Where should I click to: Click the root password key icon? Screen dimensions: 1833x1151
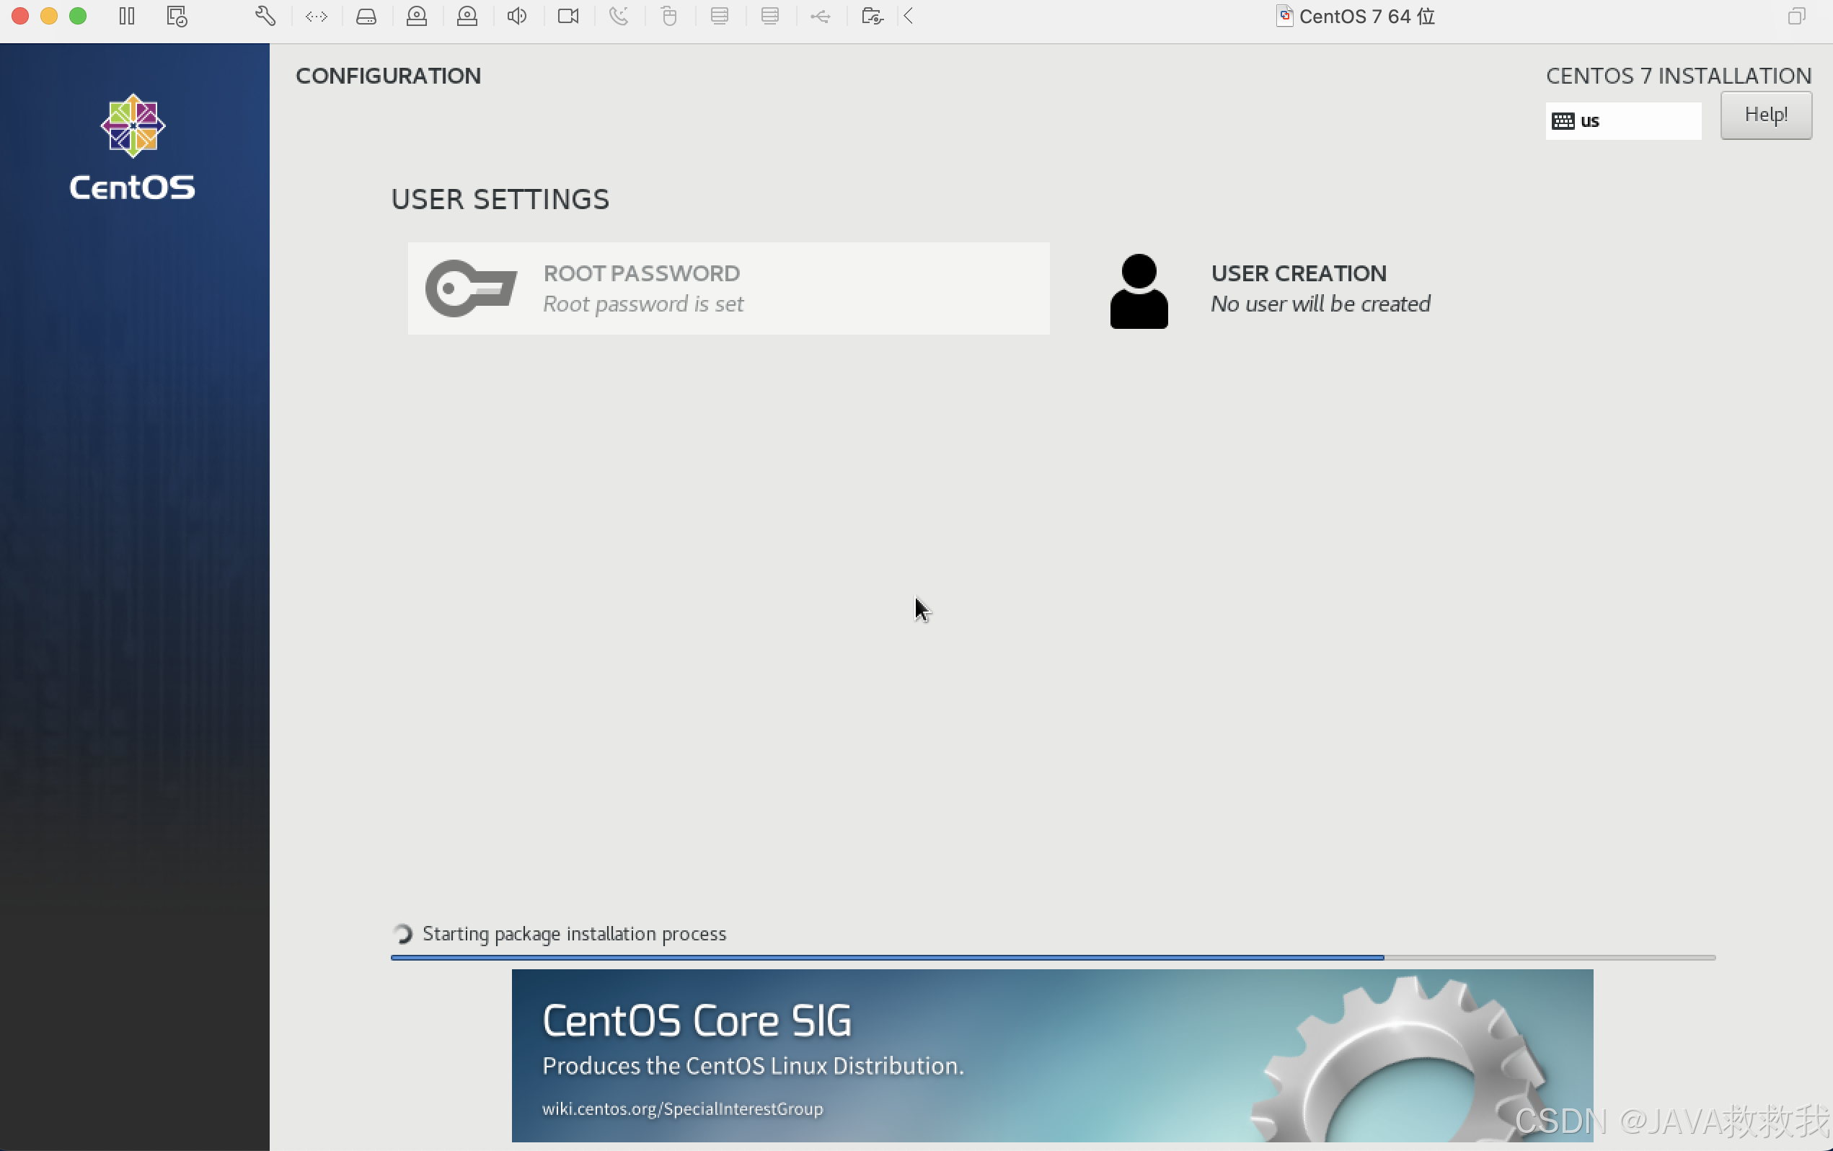(x=471, y=288)
